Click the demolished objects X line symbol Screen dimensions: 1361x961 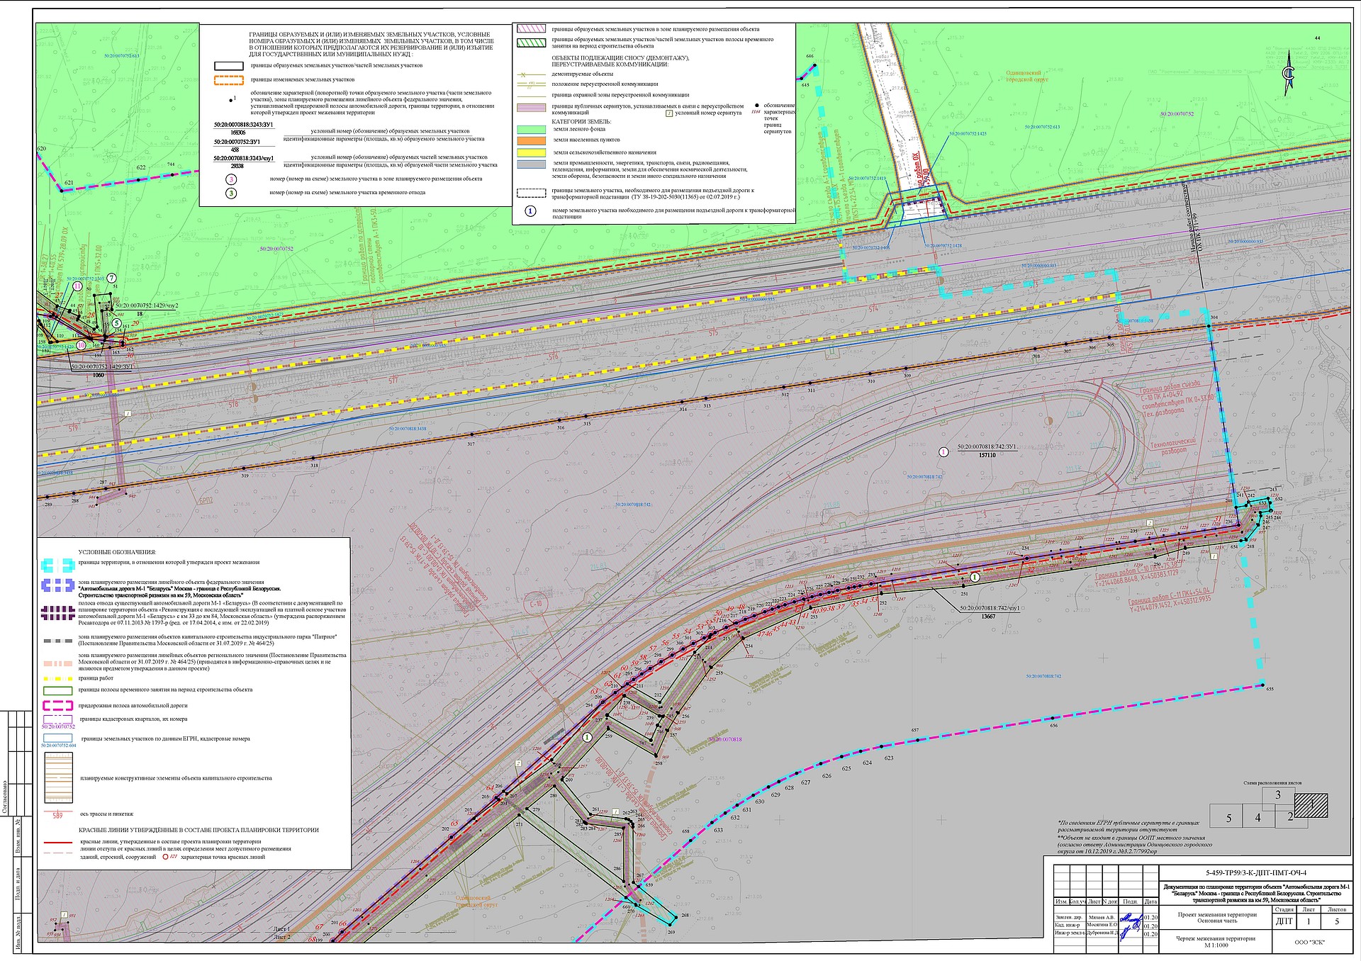[532, 74]
